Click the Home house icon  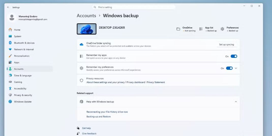coord(10,30)
